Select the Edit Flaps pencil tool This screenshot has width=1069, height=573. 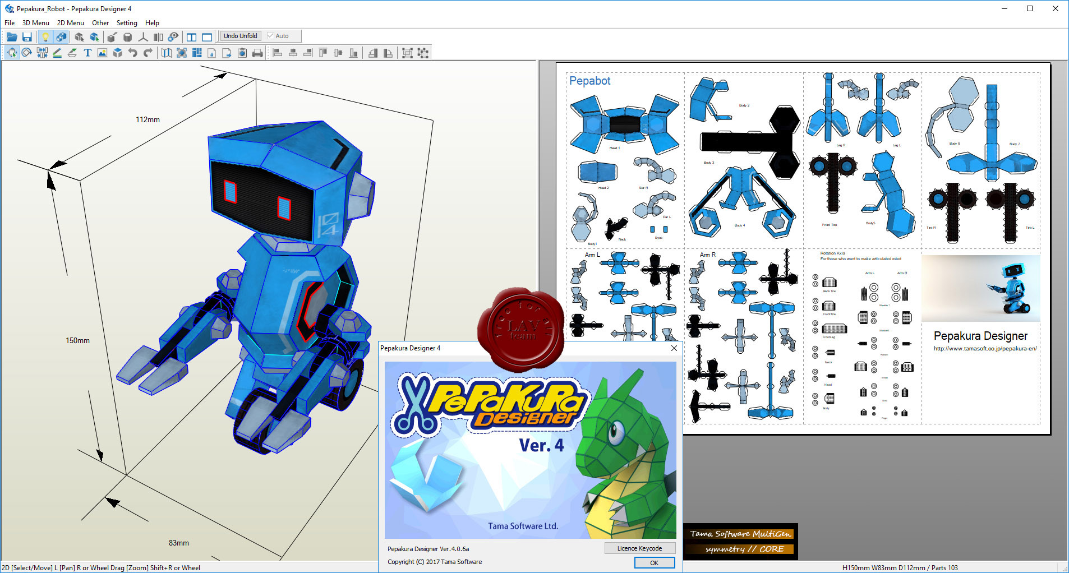pyautogui.click(x=57, y=53)
